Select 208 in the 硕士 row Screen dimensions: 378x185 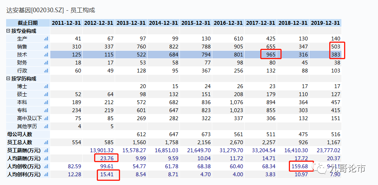coord(238,94)
